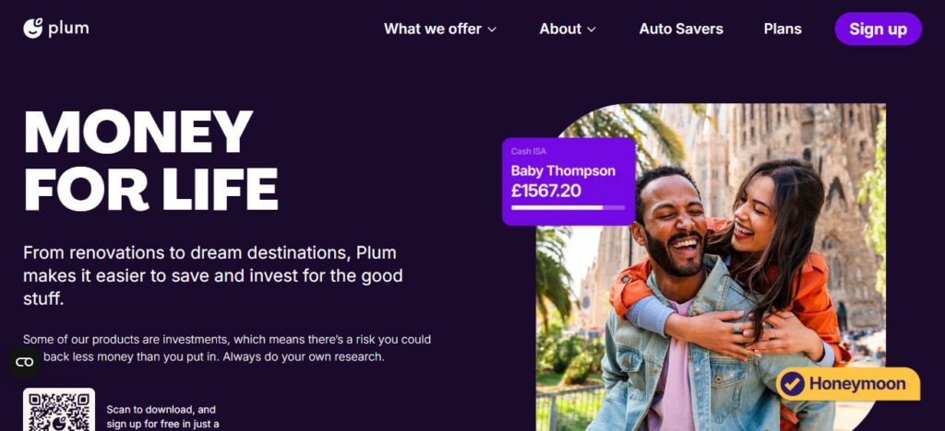Expand the What we offer chevron
945x431 pixels.
(492, 29)
